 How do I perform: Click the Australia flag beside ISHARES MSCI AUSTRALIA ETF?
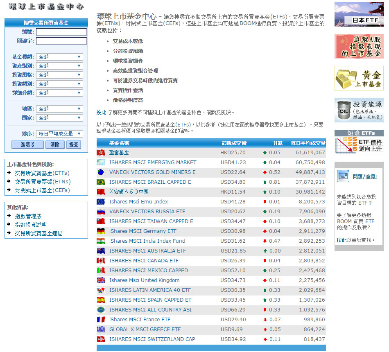[x=101, y=251]
